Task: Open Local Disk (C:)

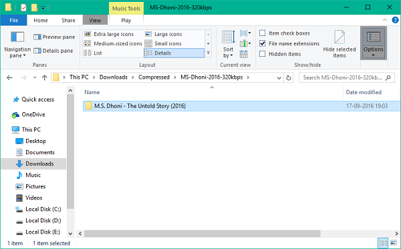Action: (38, 209)
